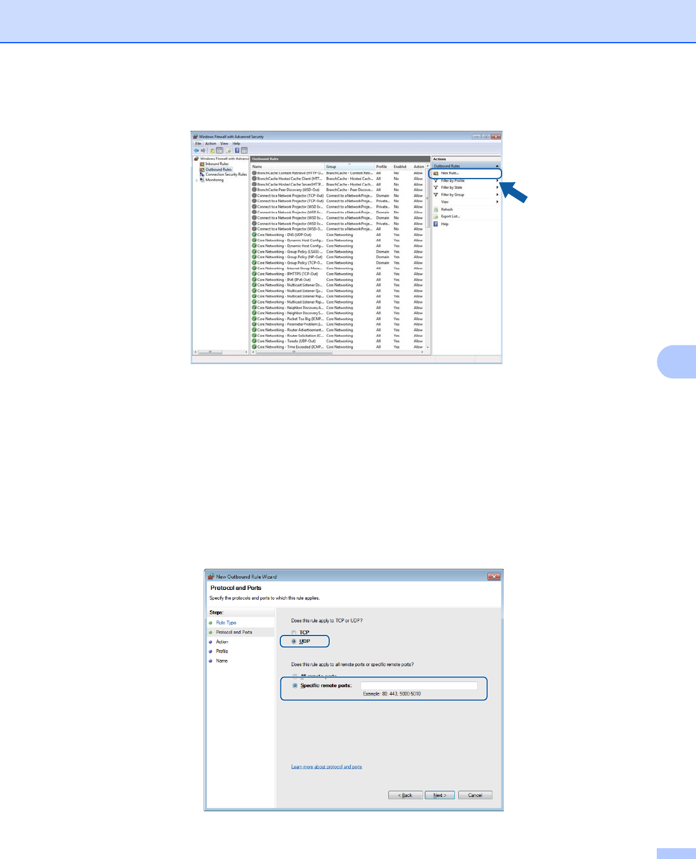Select the TCP radio button in the wizard
This screenshot has width=696, height=859.
click(294, 633)
